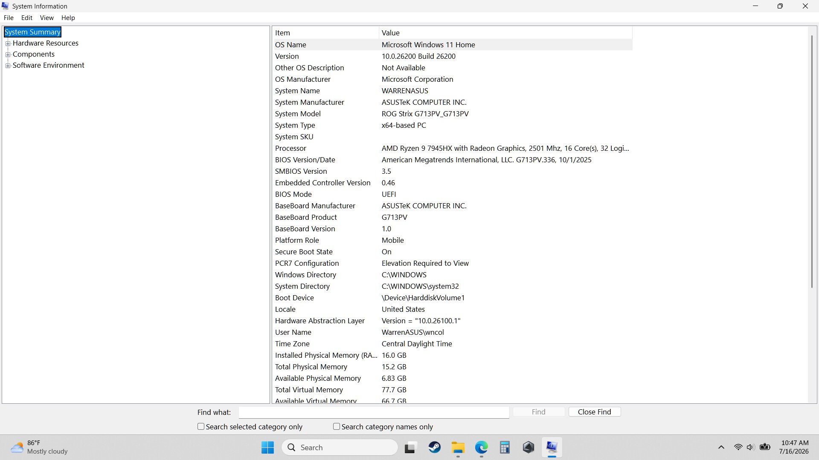The height and width of the screenshot is (460, 819).
Task: Open the Calculator taskbar icon
Action: (505, 448)
